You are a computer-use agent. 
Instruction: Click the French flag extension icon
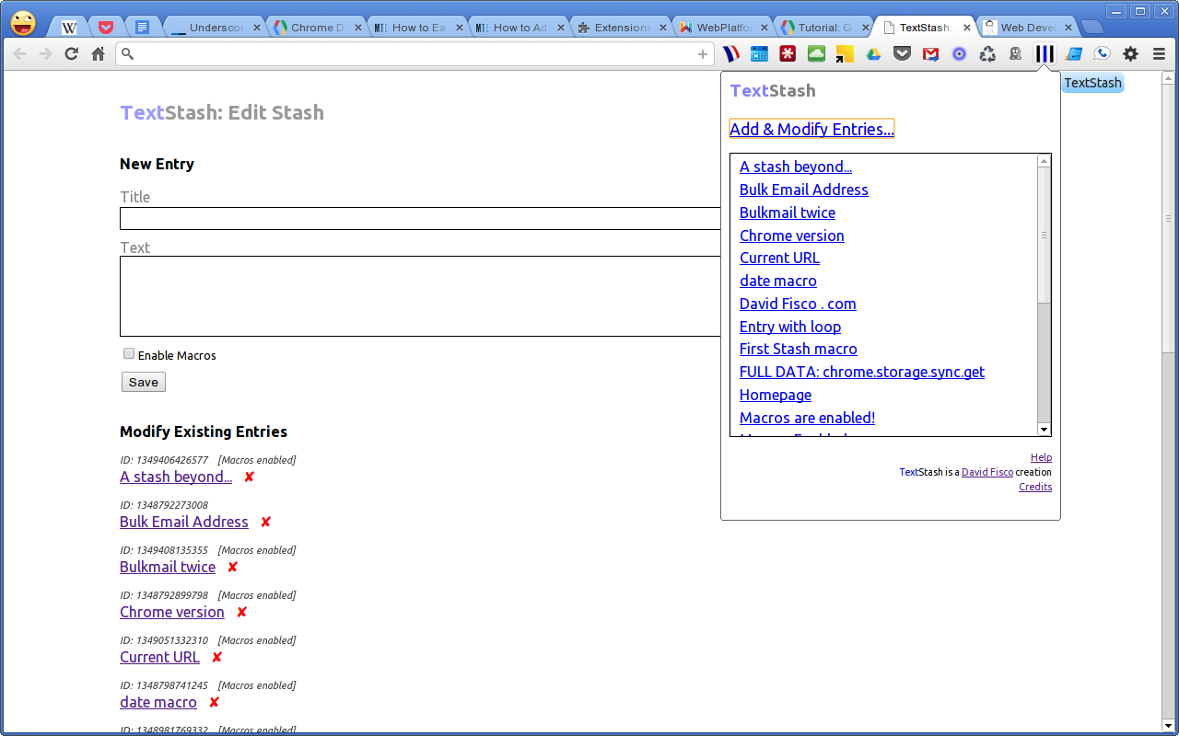731,54
